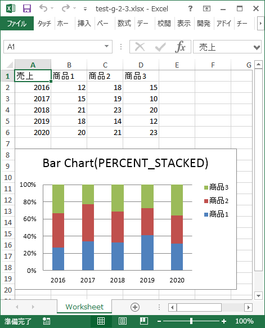Select cell B5 containing 18
The width and height of the screenshot is (265, 328).
(69, 121)
